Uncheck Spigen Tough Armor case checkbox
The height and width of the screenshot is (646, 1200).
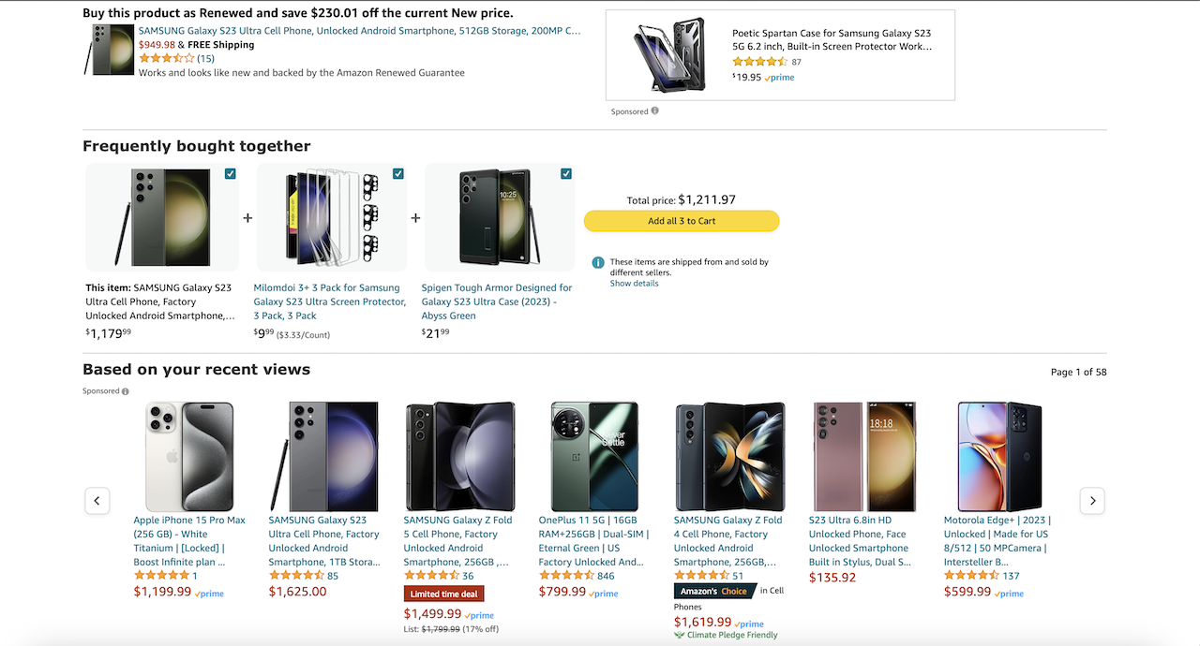point(566,174)
